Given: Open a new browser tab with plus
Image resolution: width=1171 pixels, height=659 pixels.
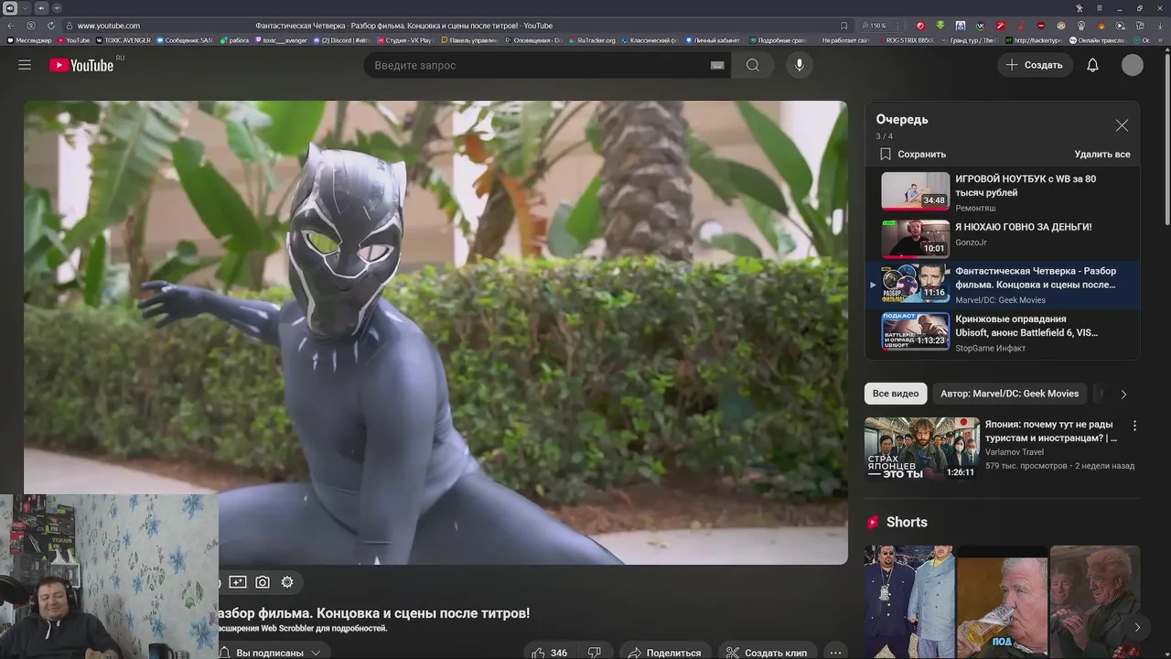Looking at the screenshot, I should pos(57,8).
